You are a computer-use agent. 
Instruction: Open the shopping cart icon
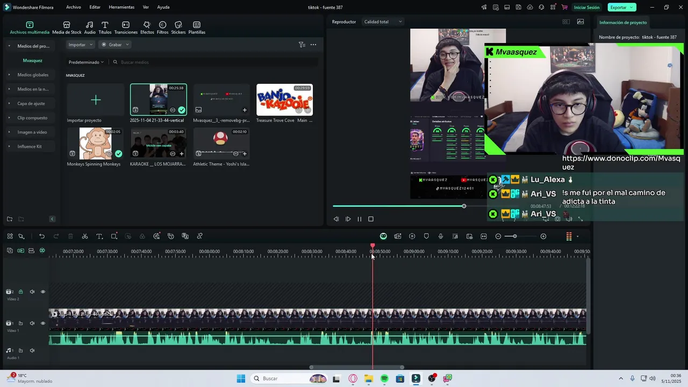(564, 8)
